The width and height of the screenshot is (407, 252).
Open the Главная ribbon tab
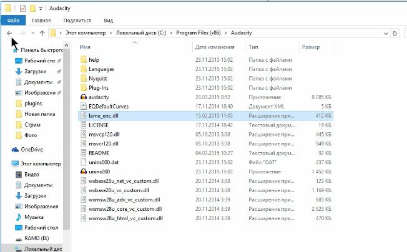pyautogui.click(x=41, y=21)
